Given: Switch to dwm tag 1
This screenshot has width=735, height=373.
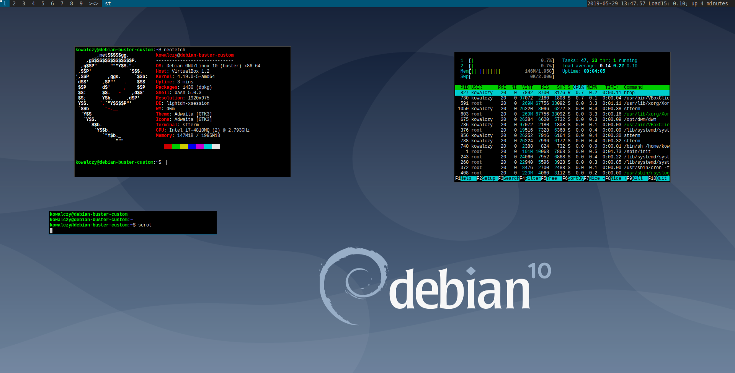Looking at the screenshot, I should click(x=5, y=3).
